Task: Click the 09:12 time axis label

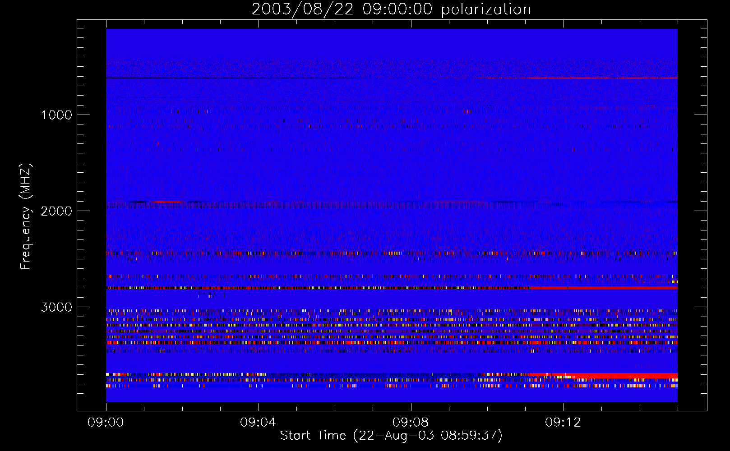Action: tap(563, 423)
